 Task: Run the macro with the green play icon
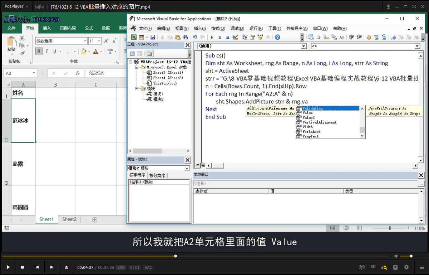[x=212, y=37]
